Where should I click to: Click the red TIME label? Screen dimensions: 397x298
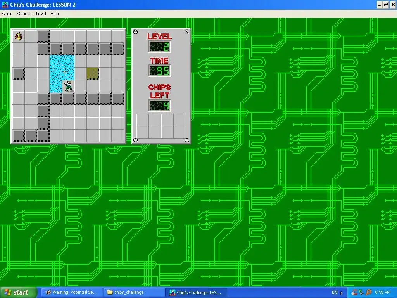[159, 61]
